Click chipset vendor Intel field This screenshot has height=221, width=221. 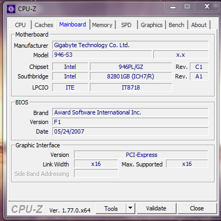coord(70,67)
